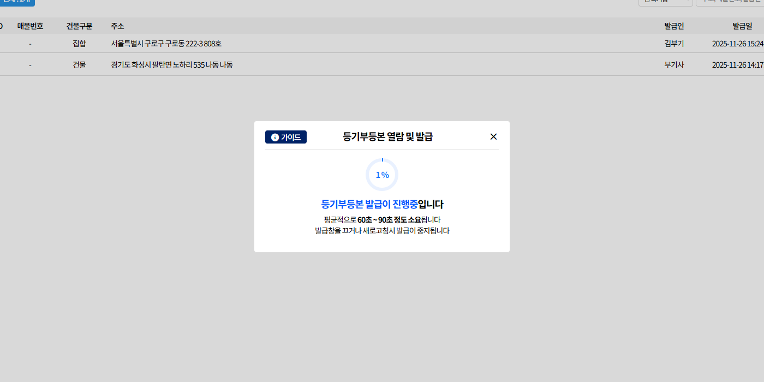
Task: Select the 서울특별시 구로구 구로동 222-3 address row
Action: (x=166, y=44)
